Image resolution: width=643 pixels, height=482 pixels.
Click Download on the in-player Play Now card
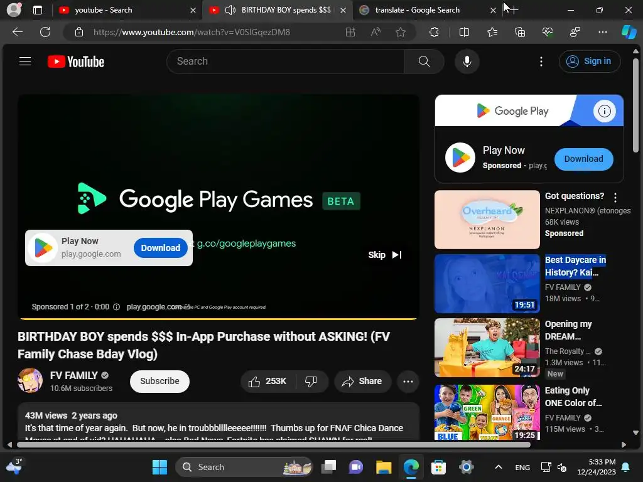[160, 248]
